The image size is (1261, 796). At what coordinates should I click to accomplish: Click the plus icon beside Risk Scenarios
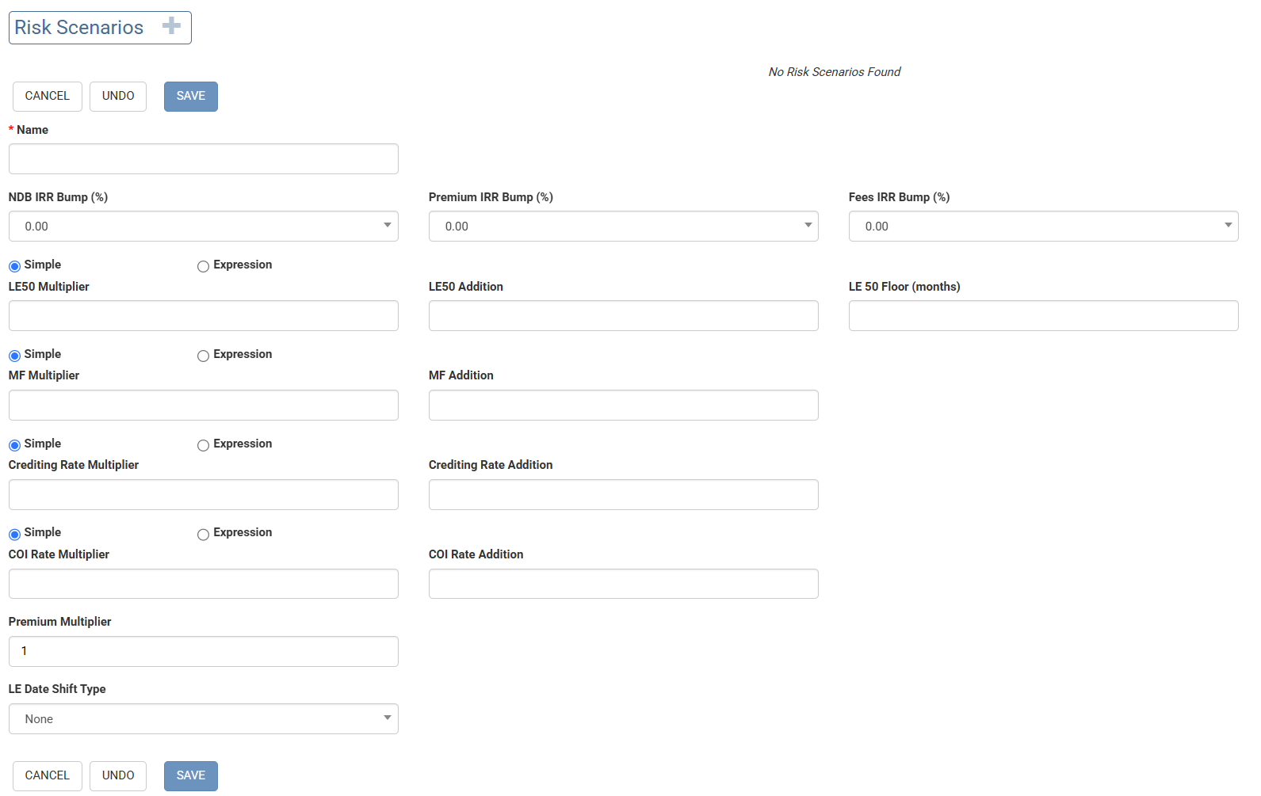pyautogui.click(x=171, y=26)
